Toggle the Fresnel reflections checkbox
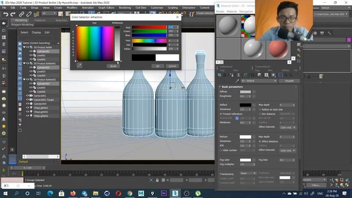The width and height of the screenshot is (352, 198). tap(221, 114)
